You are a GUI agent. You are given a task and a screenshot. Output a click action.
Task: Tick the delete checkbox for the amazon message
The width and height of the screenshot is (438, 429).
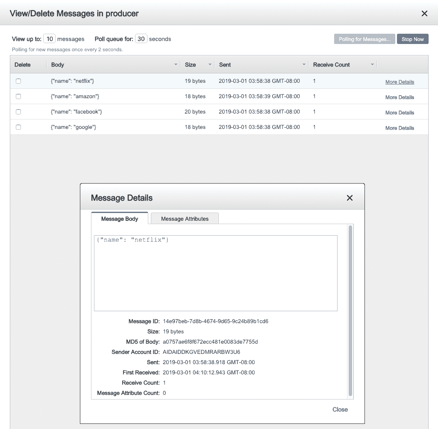[18, 96]
